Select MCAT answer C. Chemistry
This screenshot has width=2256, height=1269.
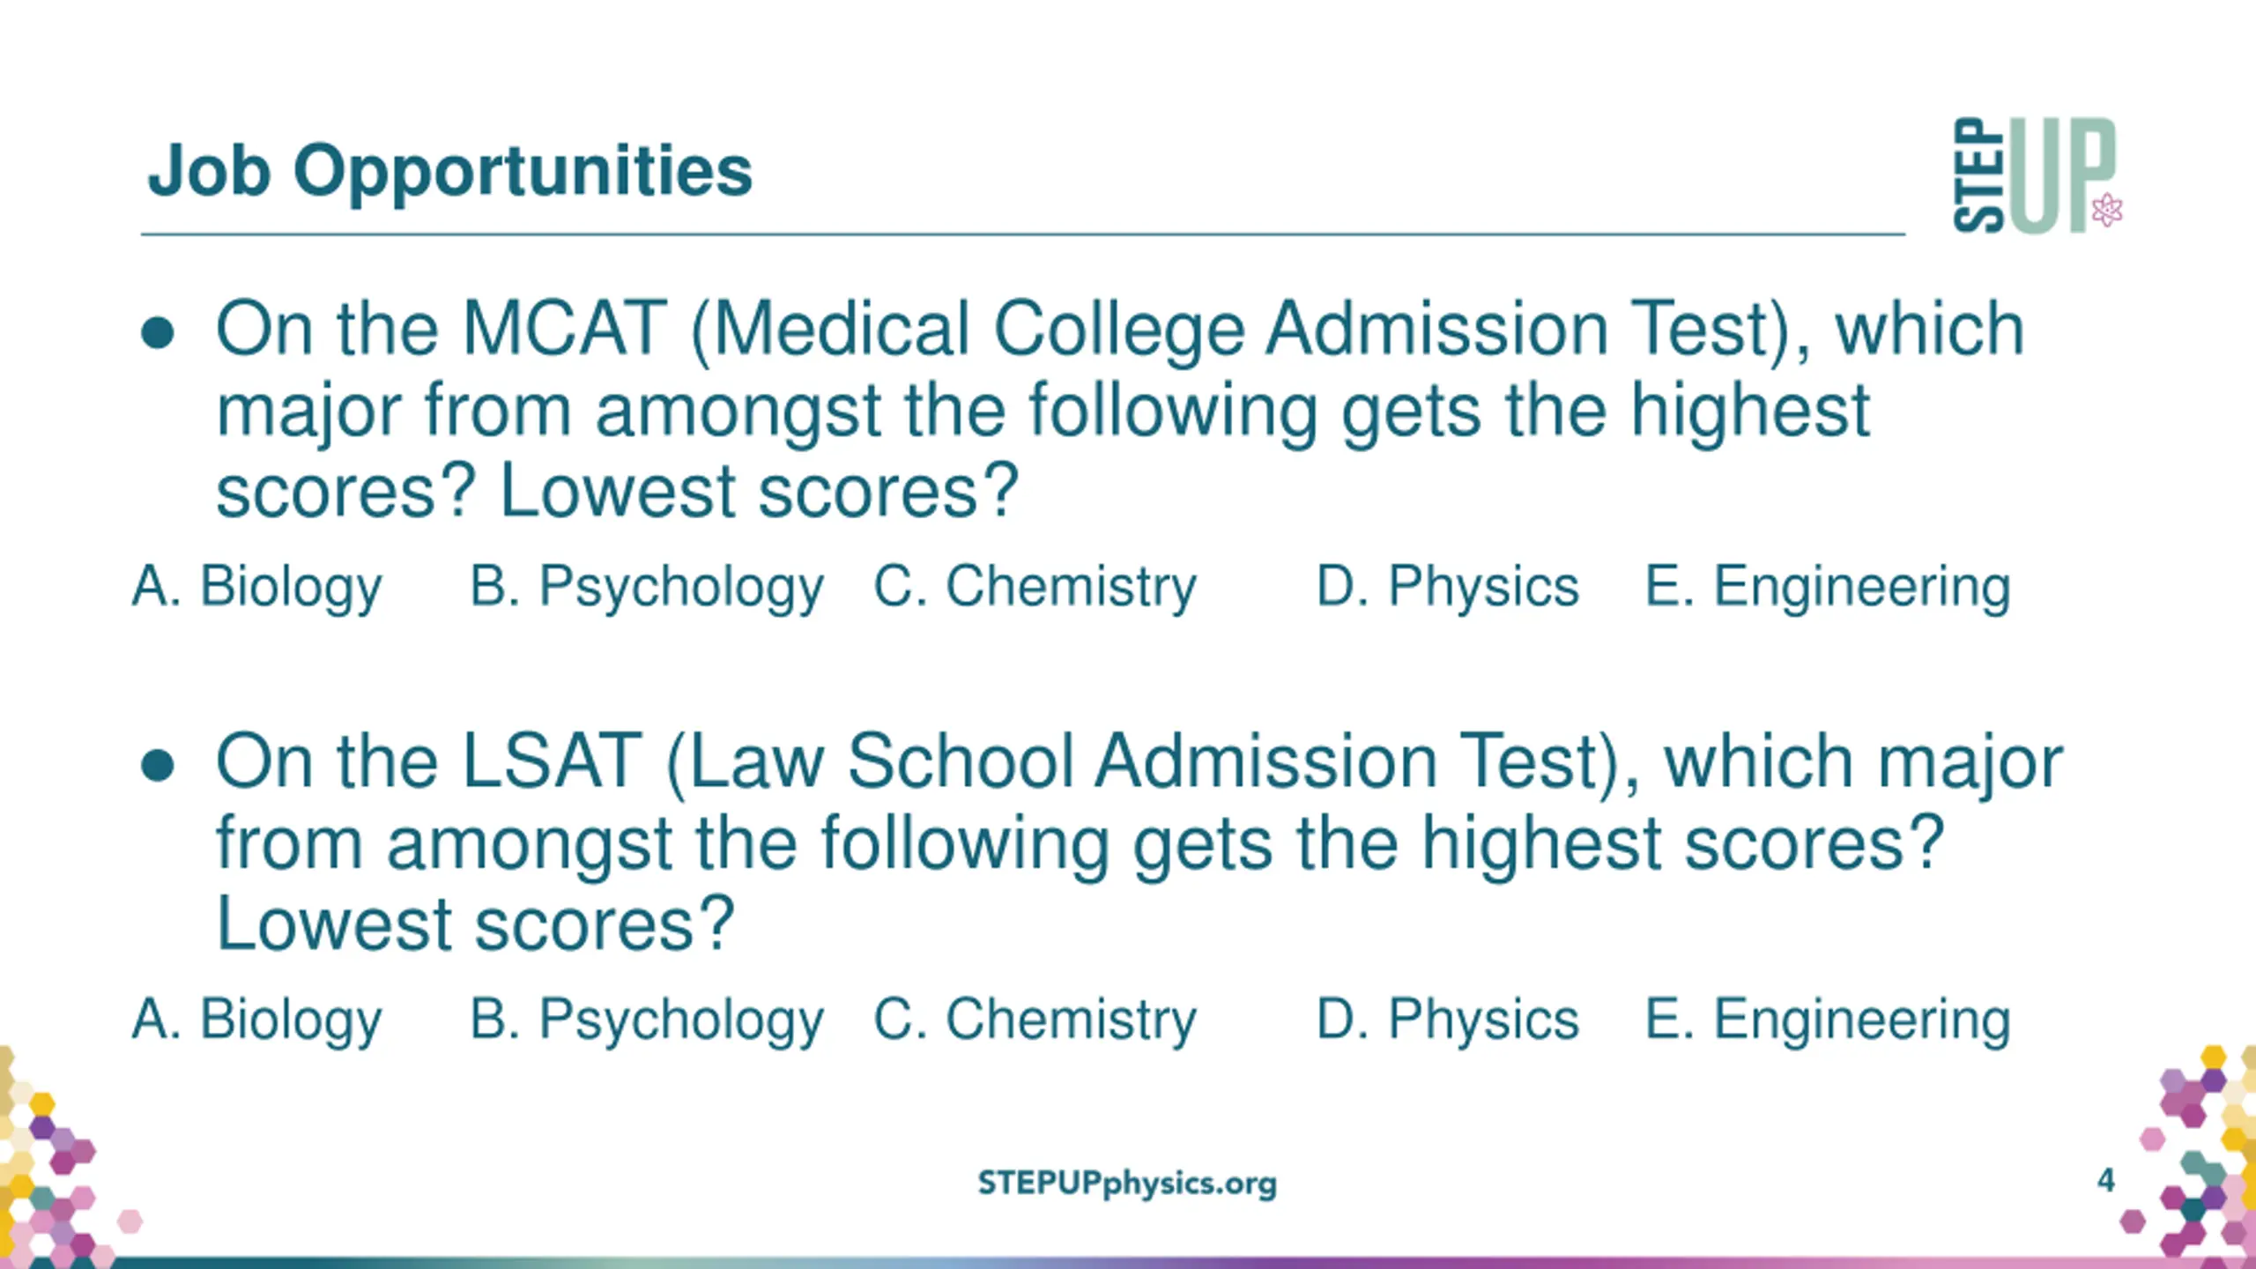pos(1035,587)
